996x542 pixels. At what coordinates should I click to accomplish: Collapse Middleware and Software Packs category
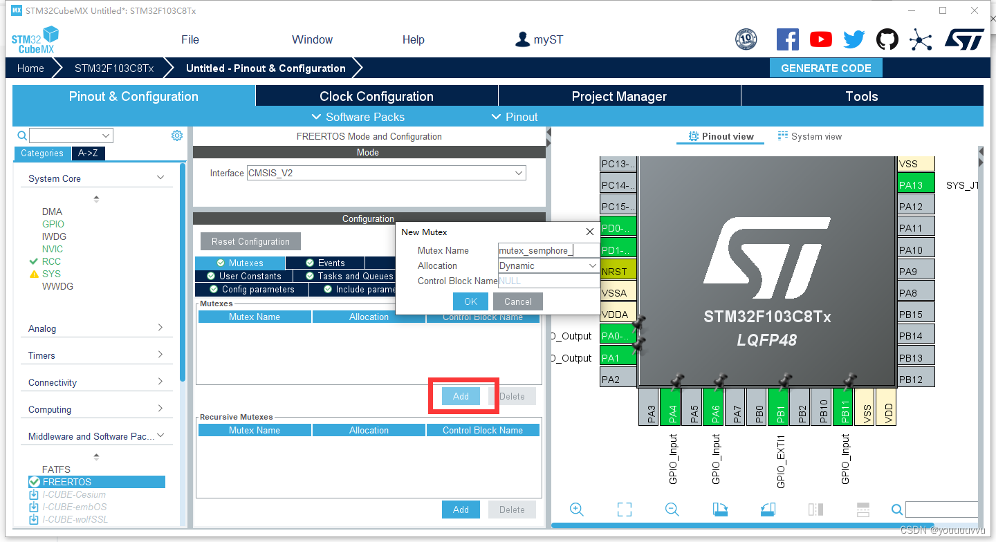coord(160,436)
